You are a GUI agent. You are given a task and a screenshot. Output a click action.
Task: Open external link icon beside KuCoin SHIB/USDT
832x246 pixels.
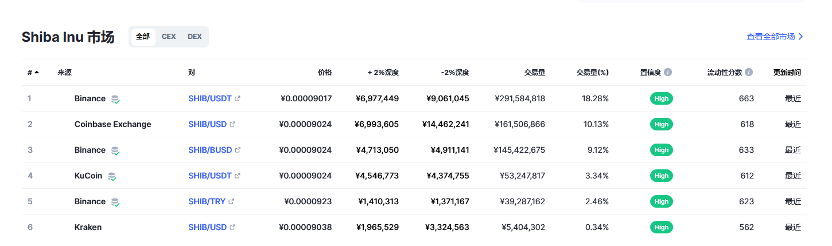(x=238, y=176)
